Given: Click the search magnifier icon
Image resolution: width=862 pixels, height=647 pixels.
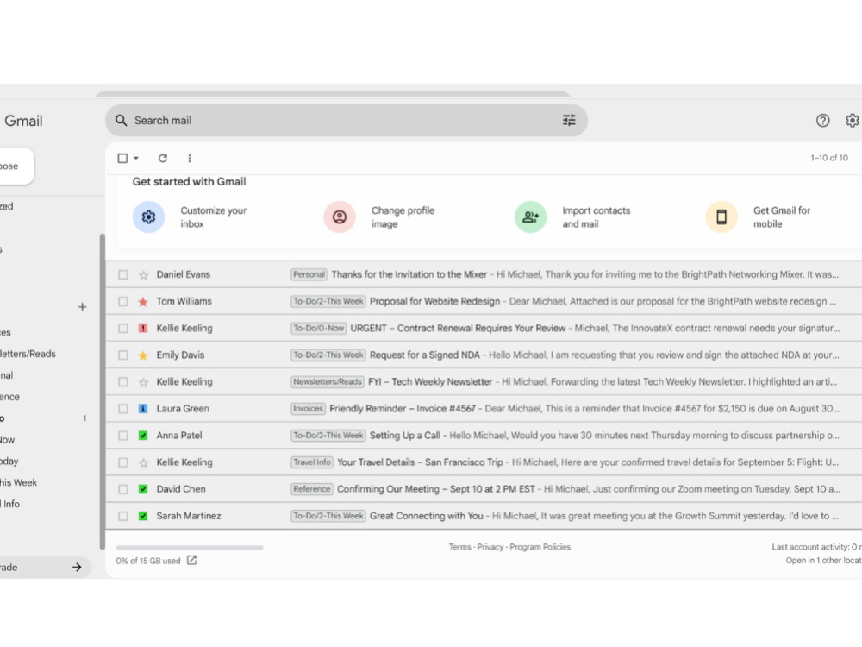Looking at the screenshot, I should pos(121,121).
